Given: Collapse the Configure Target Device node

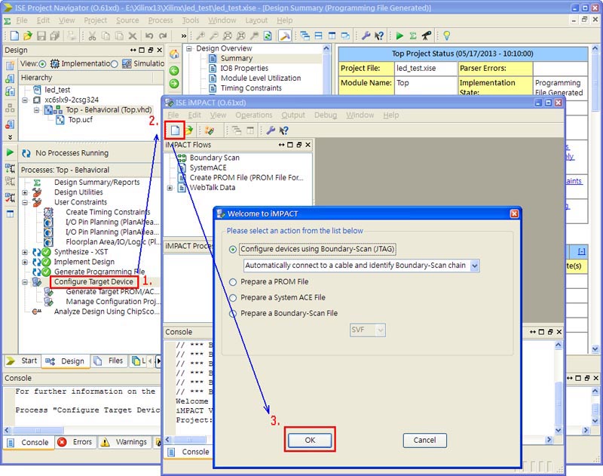Looking at the screenshot, I should [x=25, y=282].
